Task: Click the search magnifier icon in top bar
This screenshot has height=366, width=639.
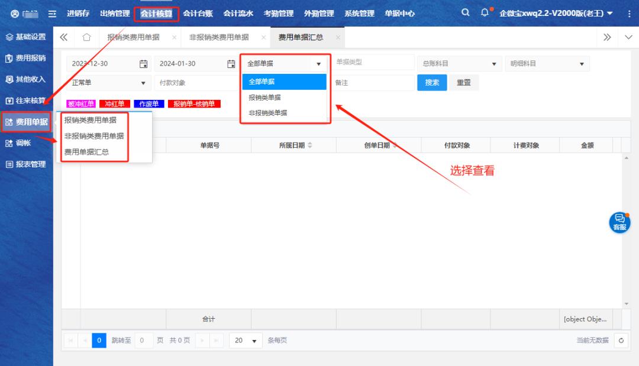Action: pos(466,12)
